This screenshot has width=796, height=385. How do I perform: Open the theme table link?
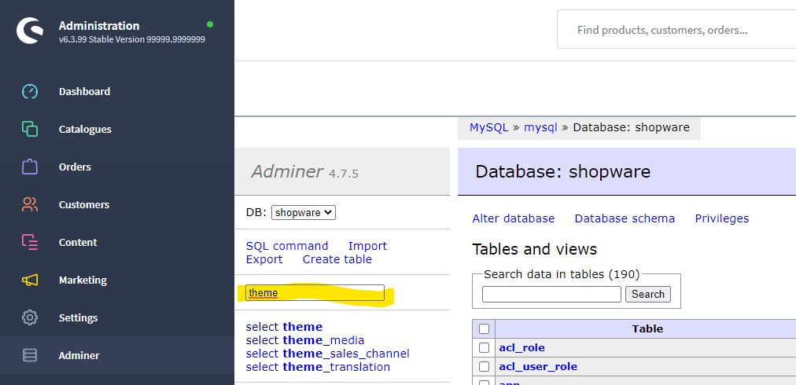303,327
